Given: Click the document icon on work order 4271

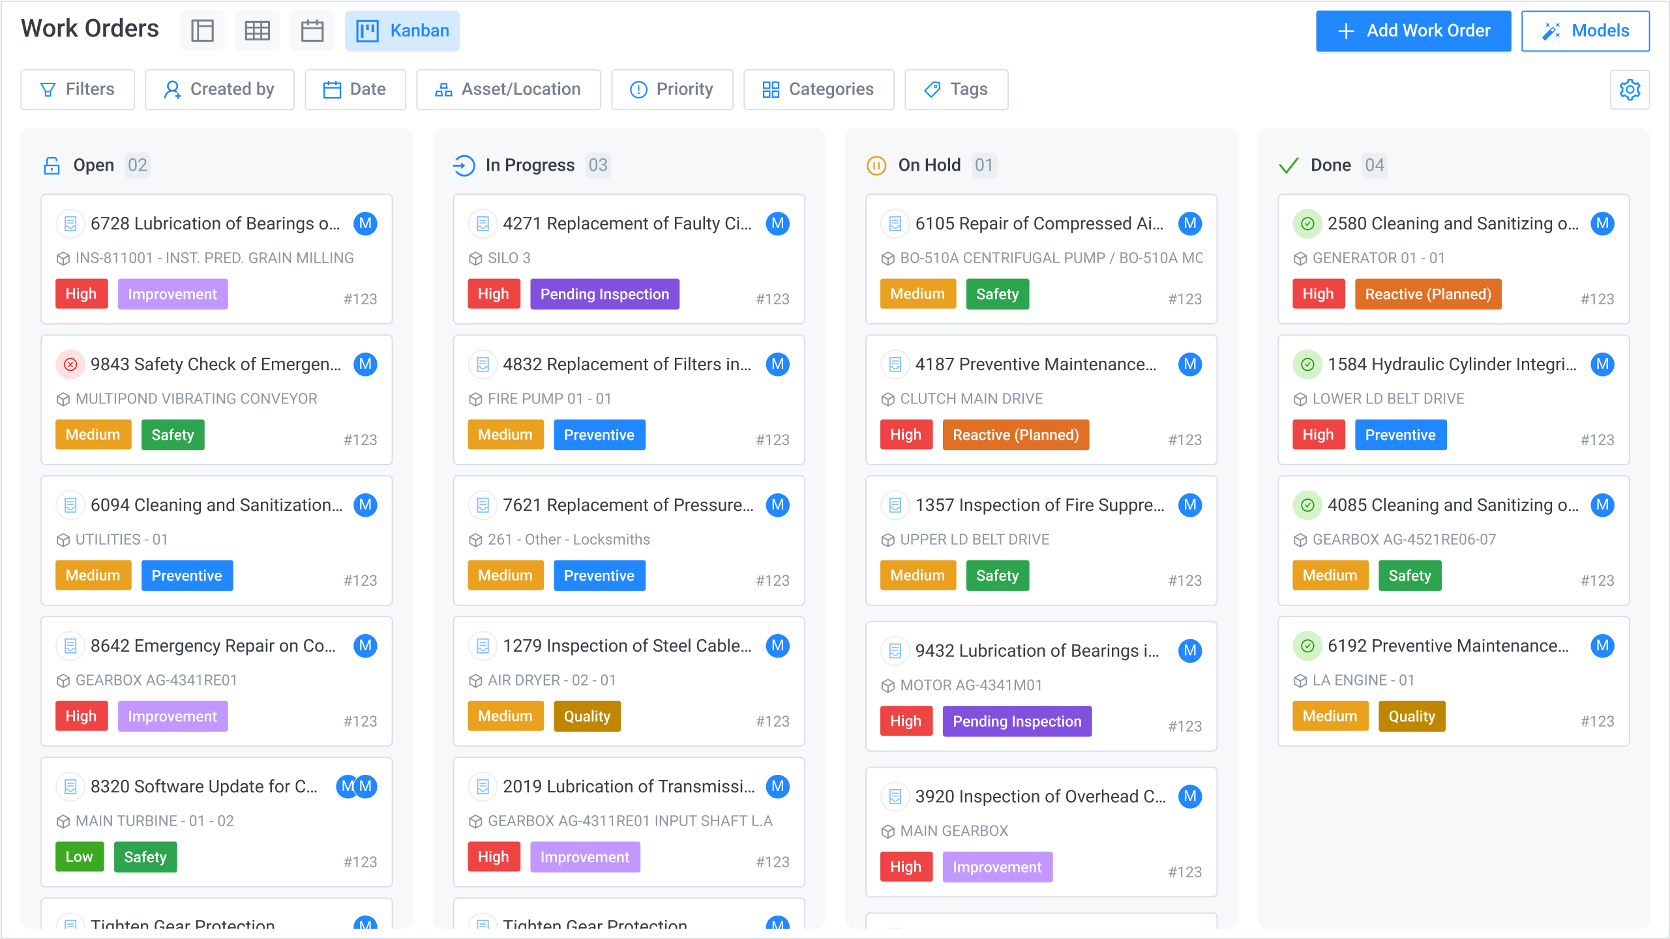Looking at the screenshot, I should (483, 223).
